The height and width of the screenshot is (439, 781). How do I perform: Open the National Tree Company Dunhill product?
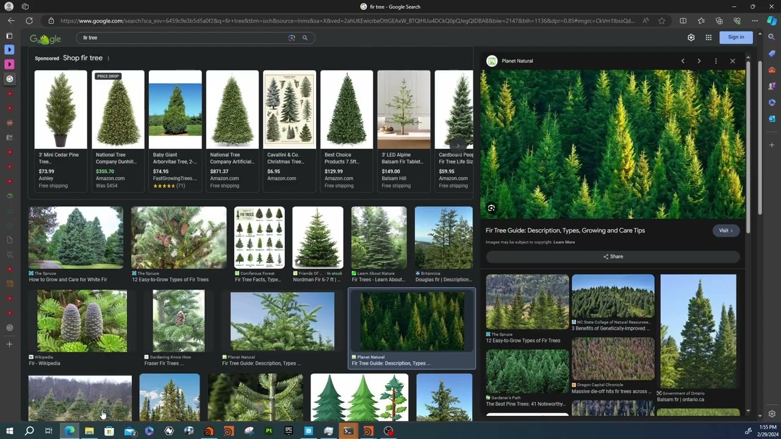(x=118, y=130)
